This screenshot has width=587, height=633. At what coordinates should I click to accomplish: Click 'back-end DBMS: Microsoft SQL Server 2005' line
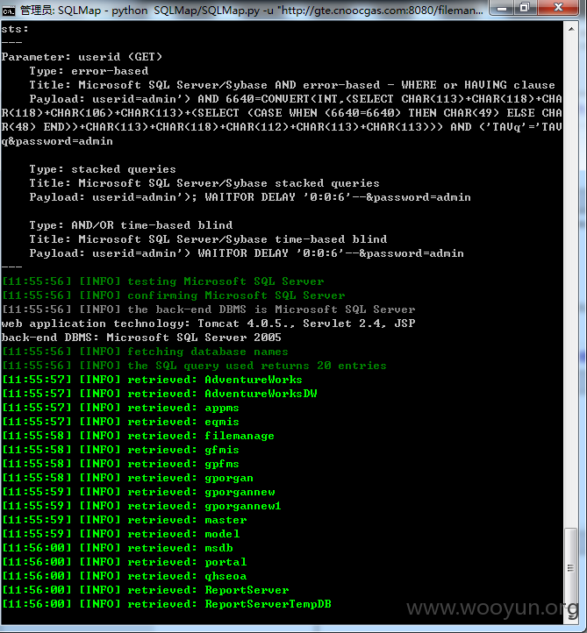point(141,338)
